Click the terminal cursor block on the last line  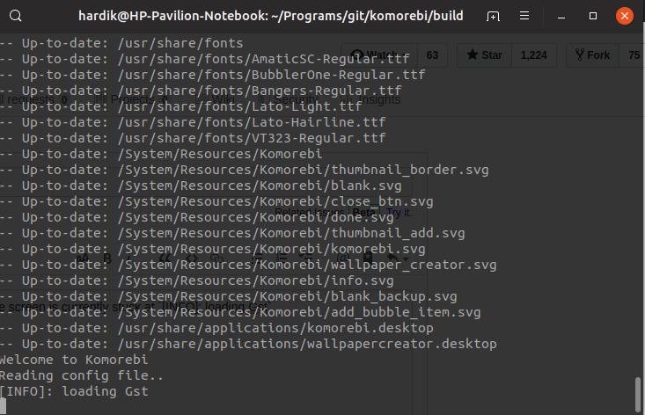tap(3, 406)
